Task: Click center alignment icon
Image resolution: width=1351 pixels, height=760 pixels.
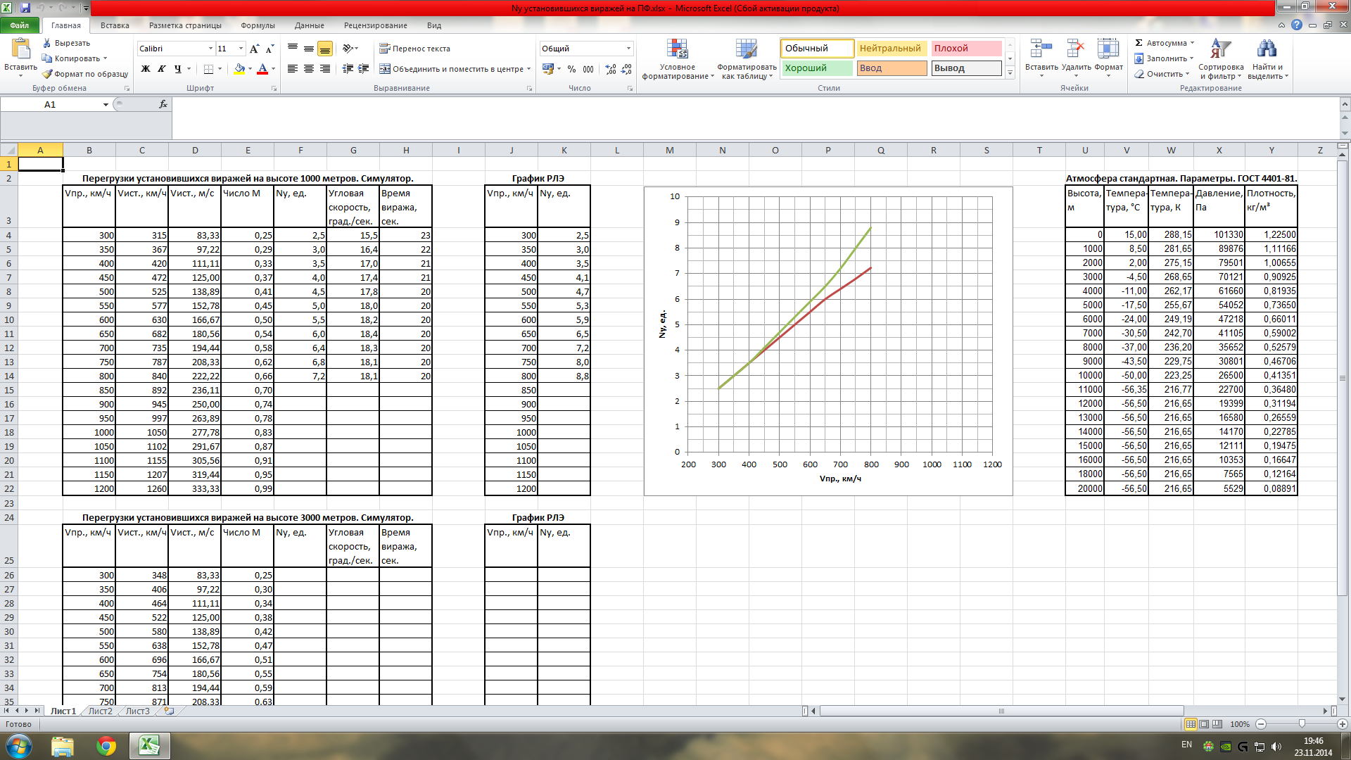Action: click(308, 69)
